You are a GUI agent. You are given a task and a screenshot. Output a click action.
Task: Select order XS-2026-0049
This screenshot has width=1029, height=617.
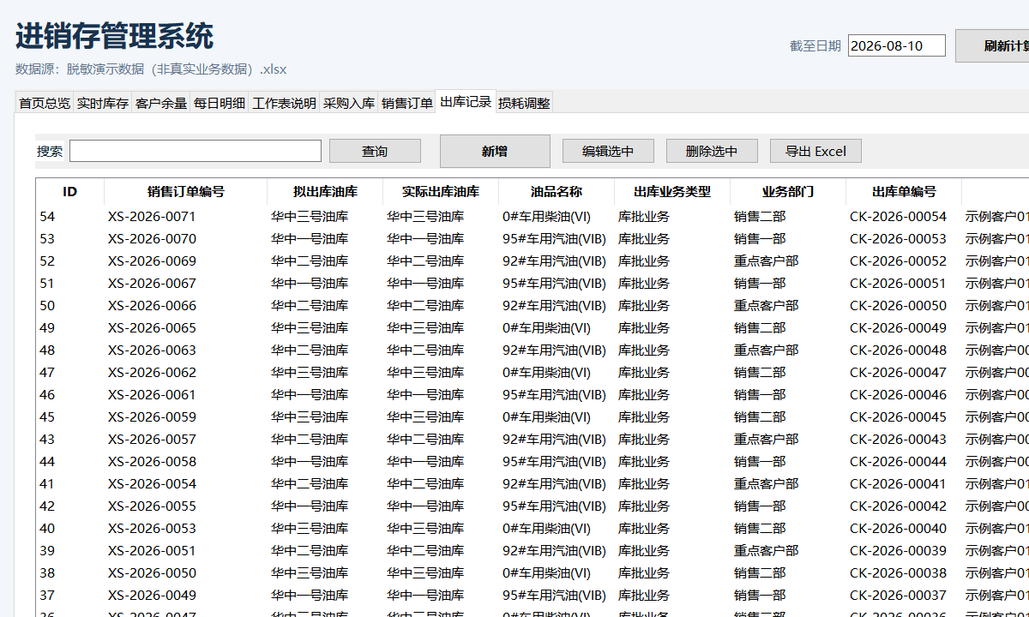(x=152, y=595)
